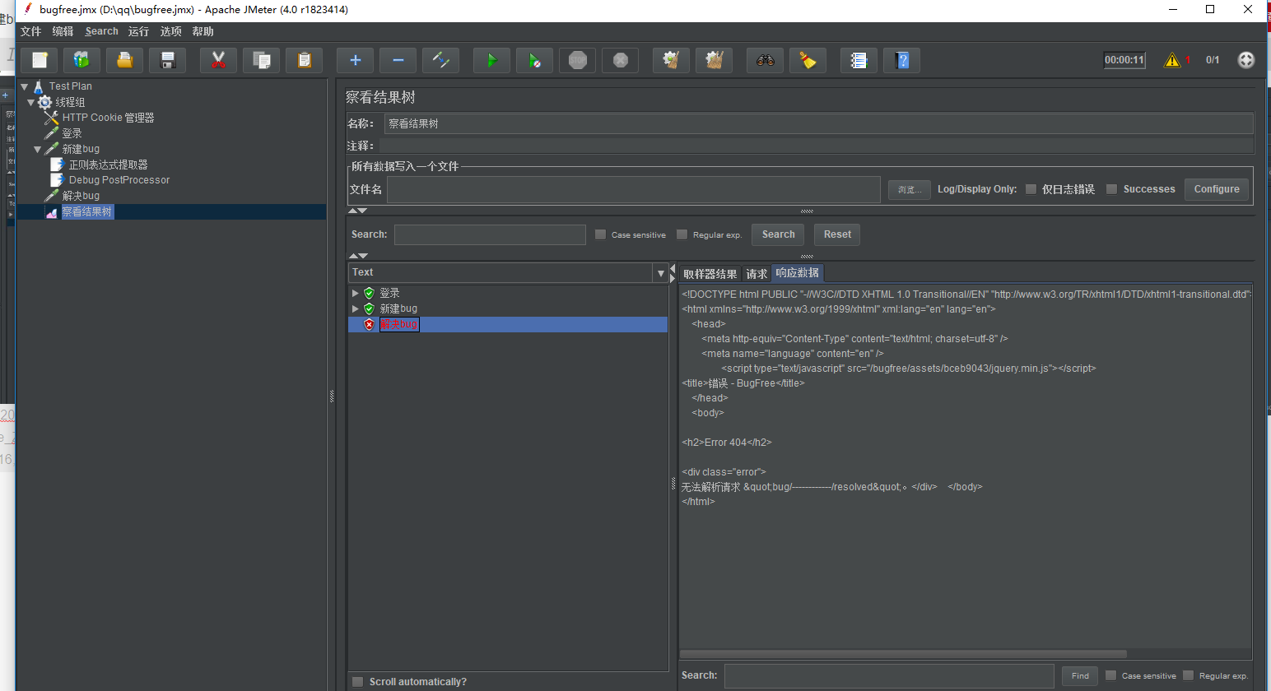Switch to the 请求 tab
Image resolution: width=1271 pixels, height=691 pixels.
[756, 272]
